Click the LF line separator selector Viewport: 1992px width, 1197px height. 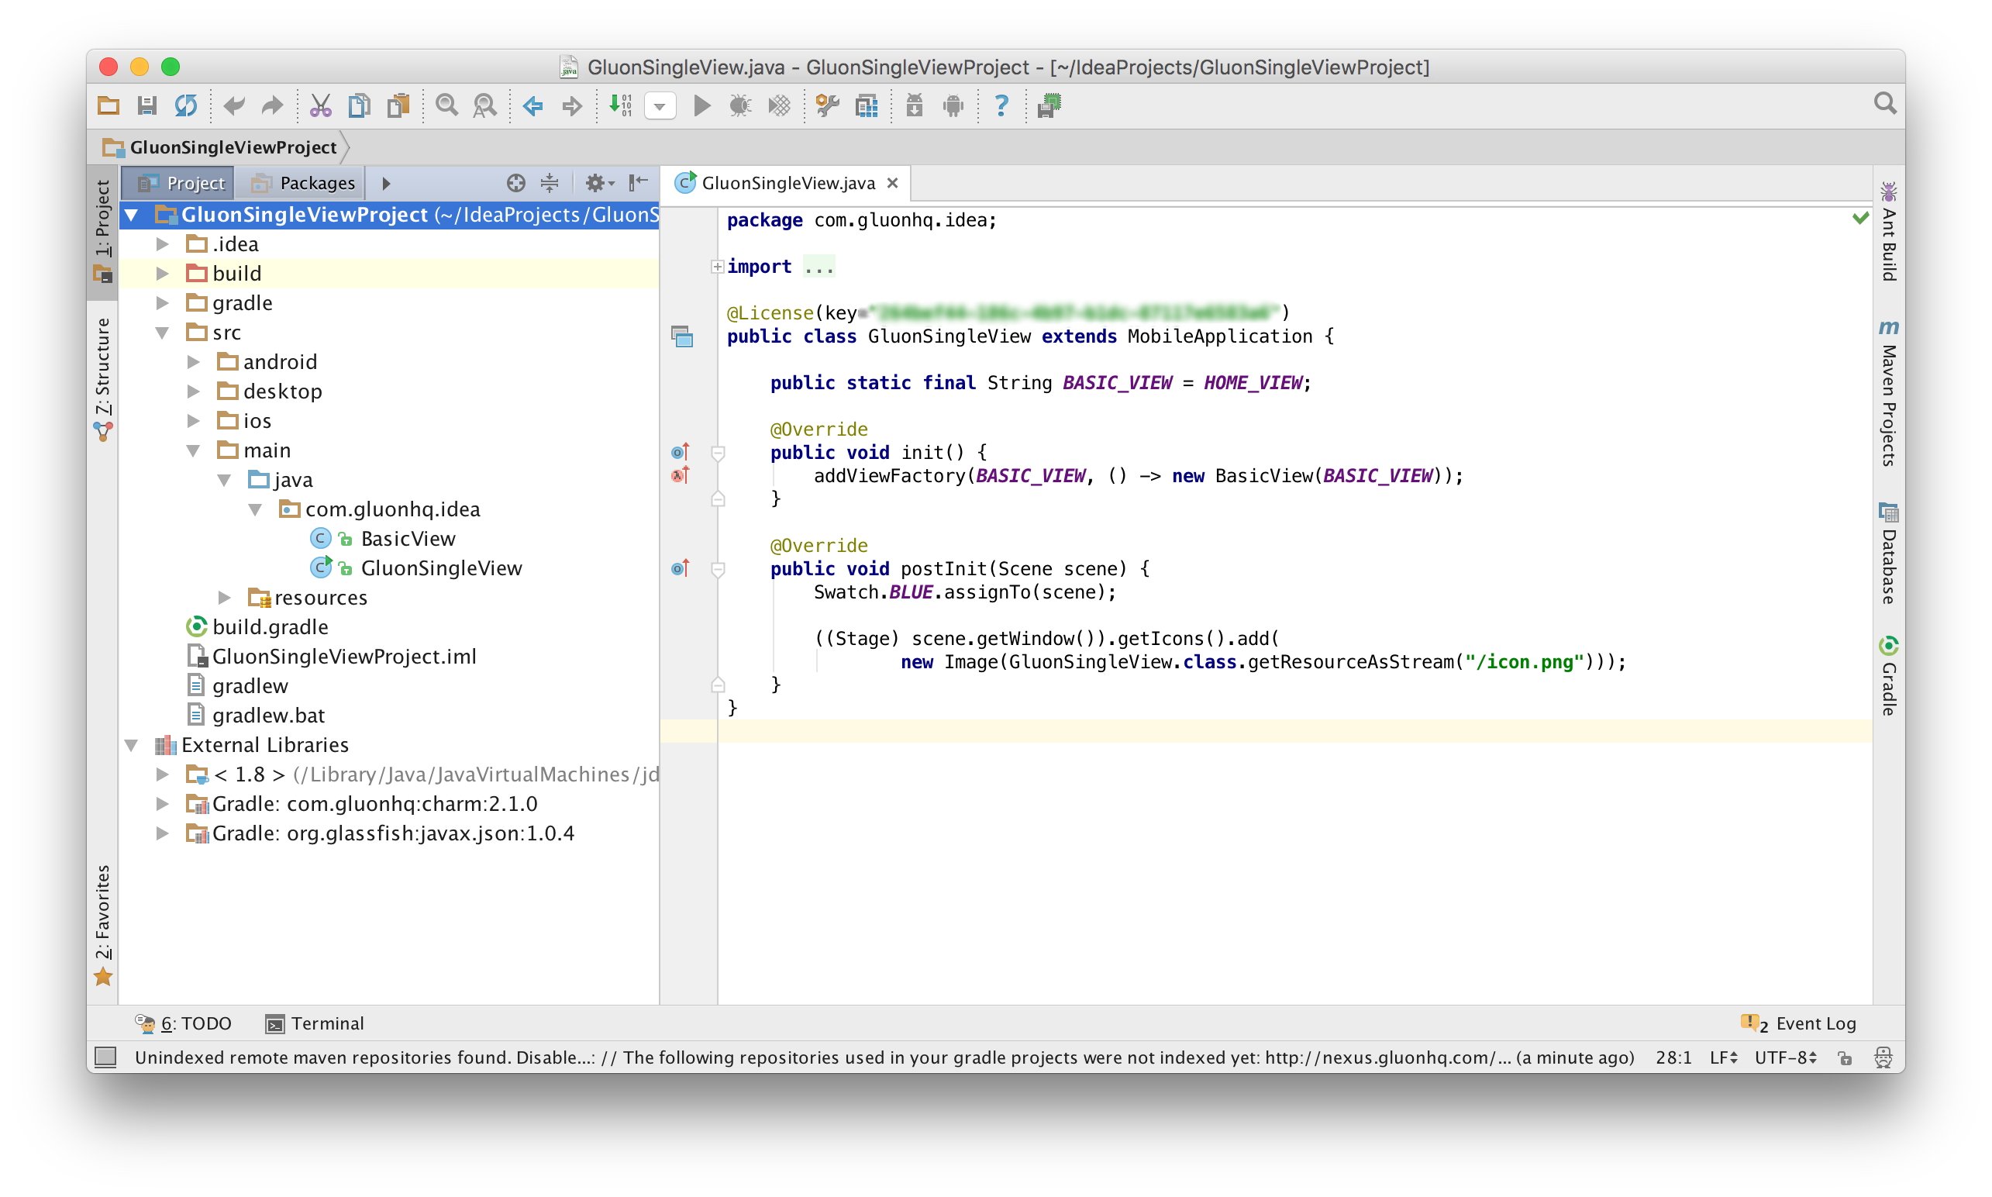[x=1724, y=1057]
